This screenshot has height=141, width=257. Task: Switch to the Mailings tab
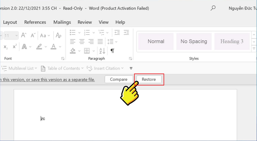(x=62, y=22)
